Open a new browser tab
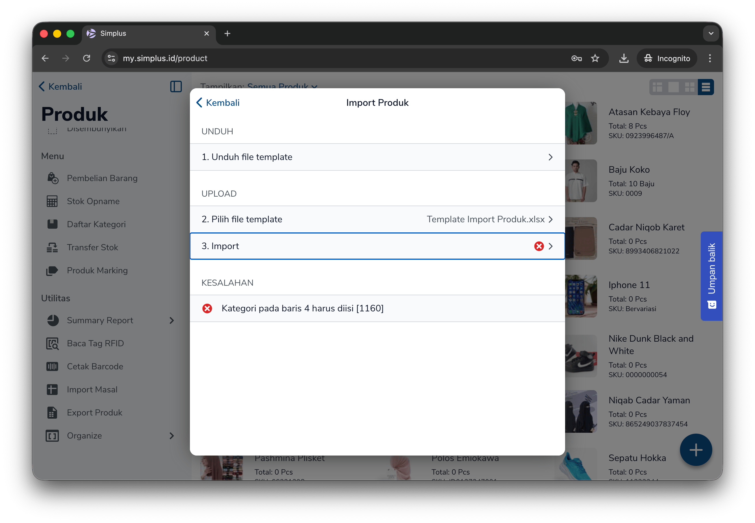Screen dimensions: 755x523 tap(227, 33)
